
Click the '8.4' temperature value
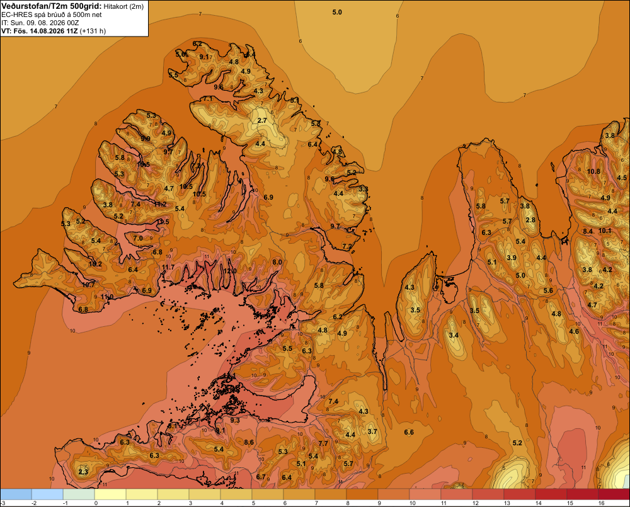(588, 231)
